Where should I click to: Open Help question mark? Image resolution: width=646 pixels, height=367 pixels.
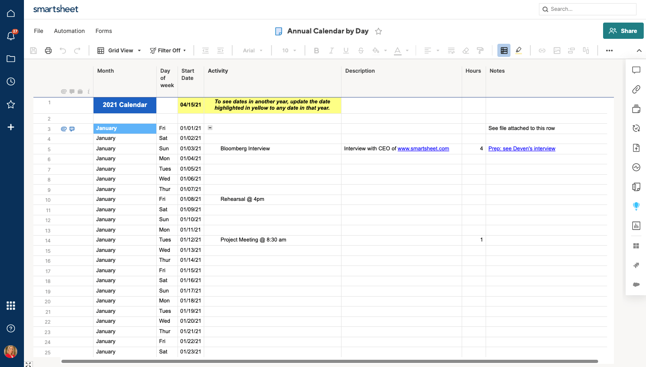tap(11, 328)
